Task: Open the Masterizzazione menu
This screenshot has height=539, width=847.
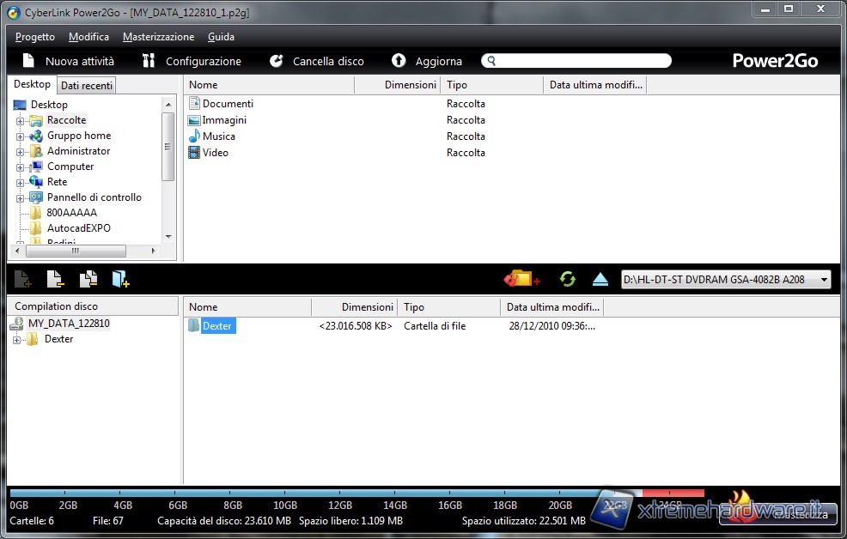Action: pyautogui.click(x=158, y=37)
